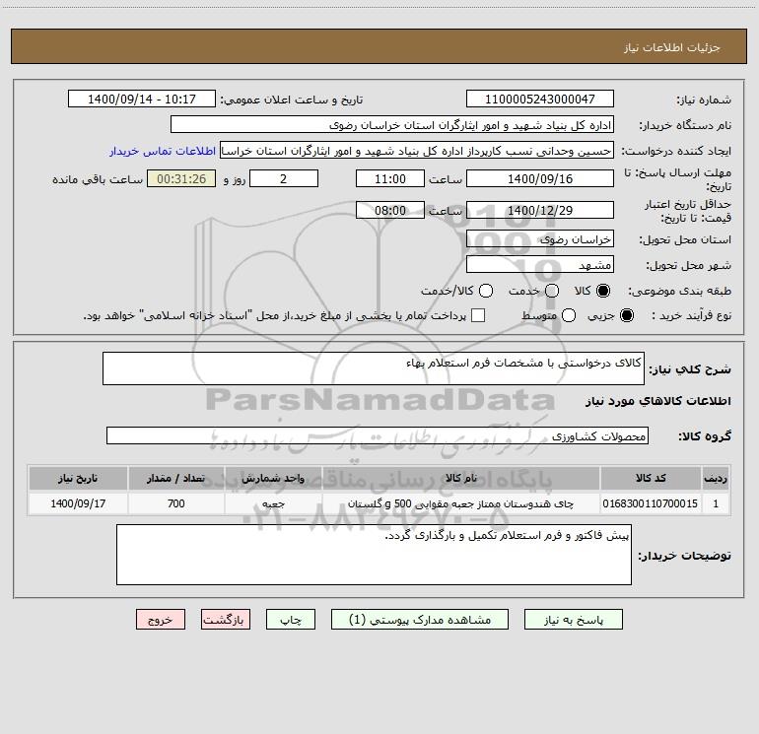
Task: Click the delivery province field خراسان رضوی
Action: [540, 238]
